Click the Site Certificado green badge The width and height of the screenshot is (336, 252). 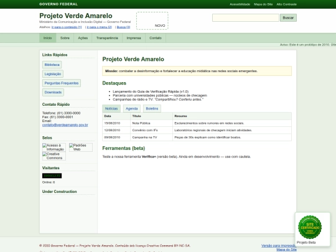point(310,227)
